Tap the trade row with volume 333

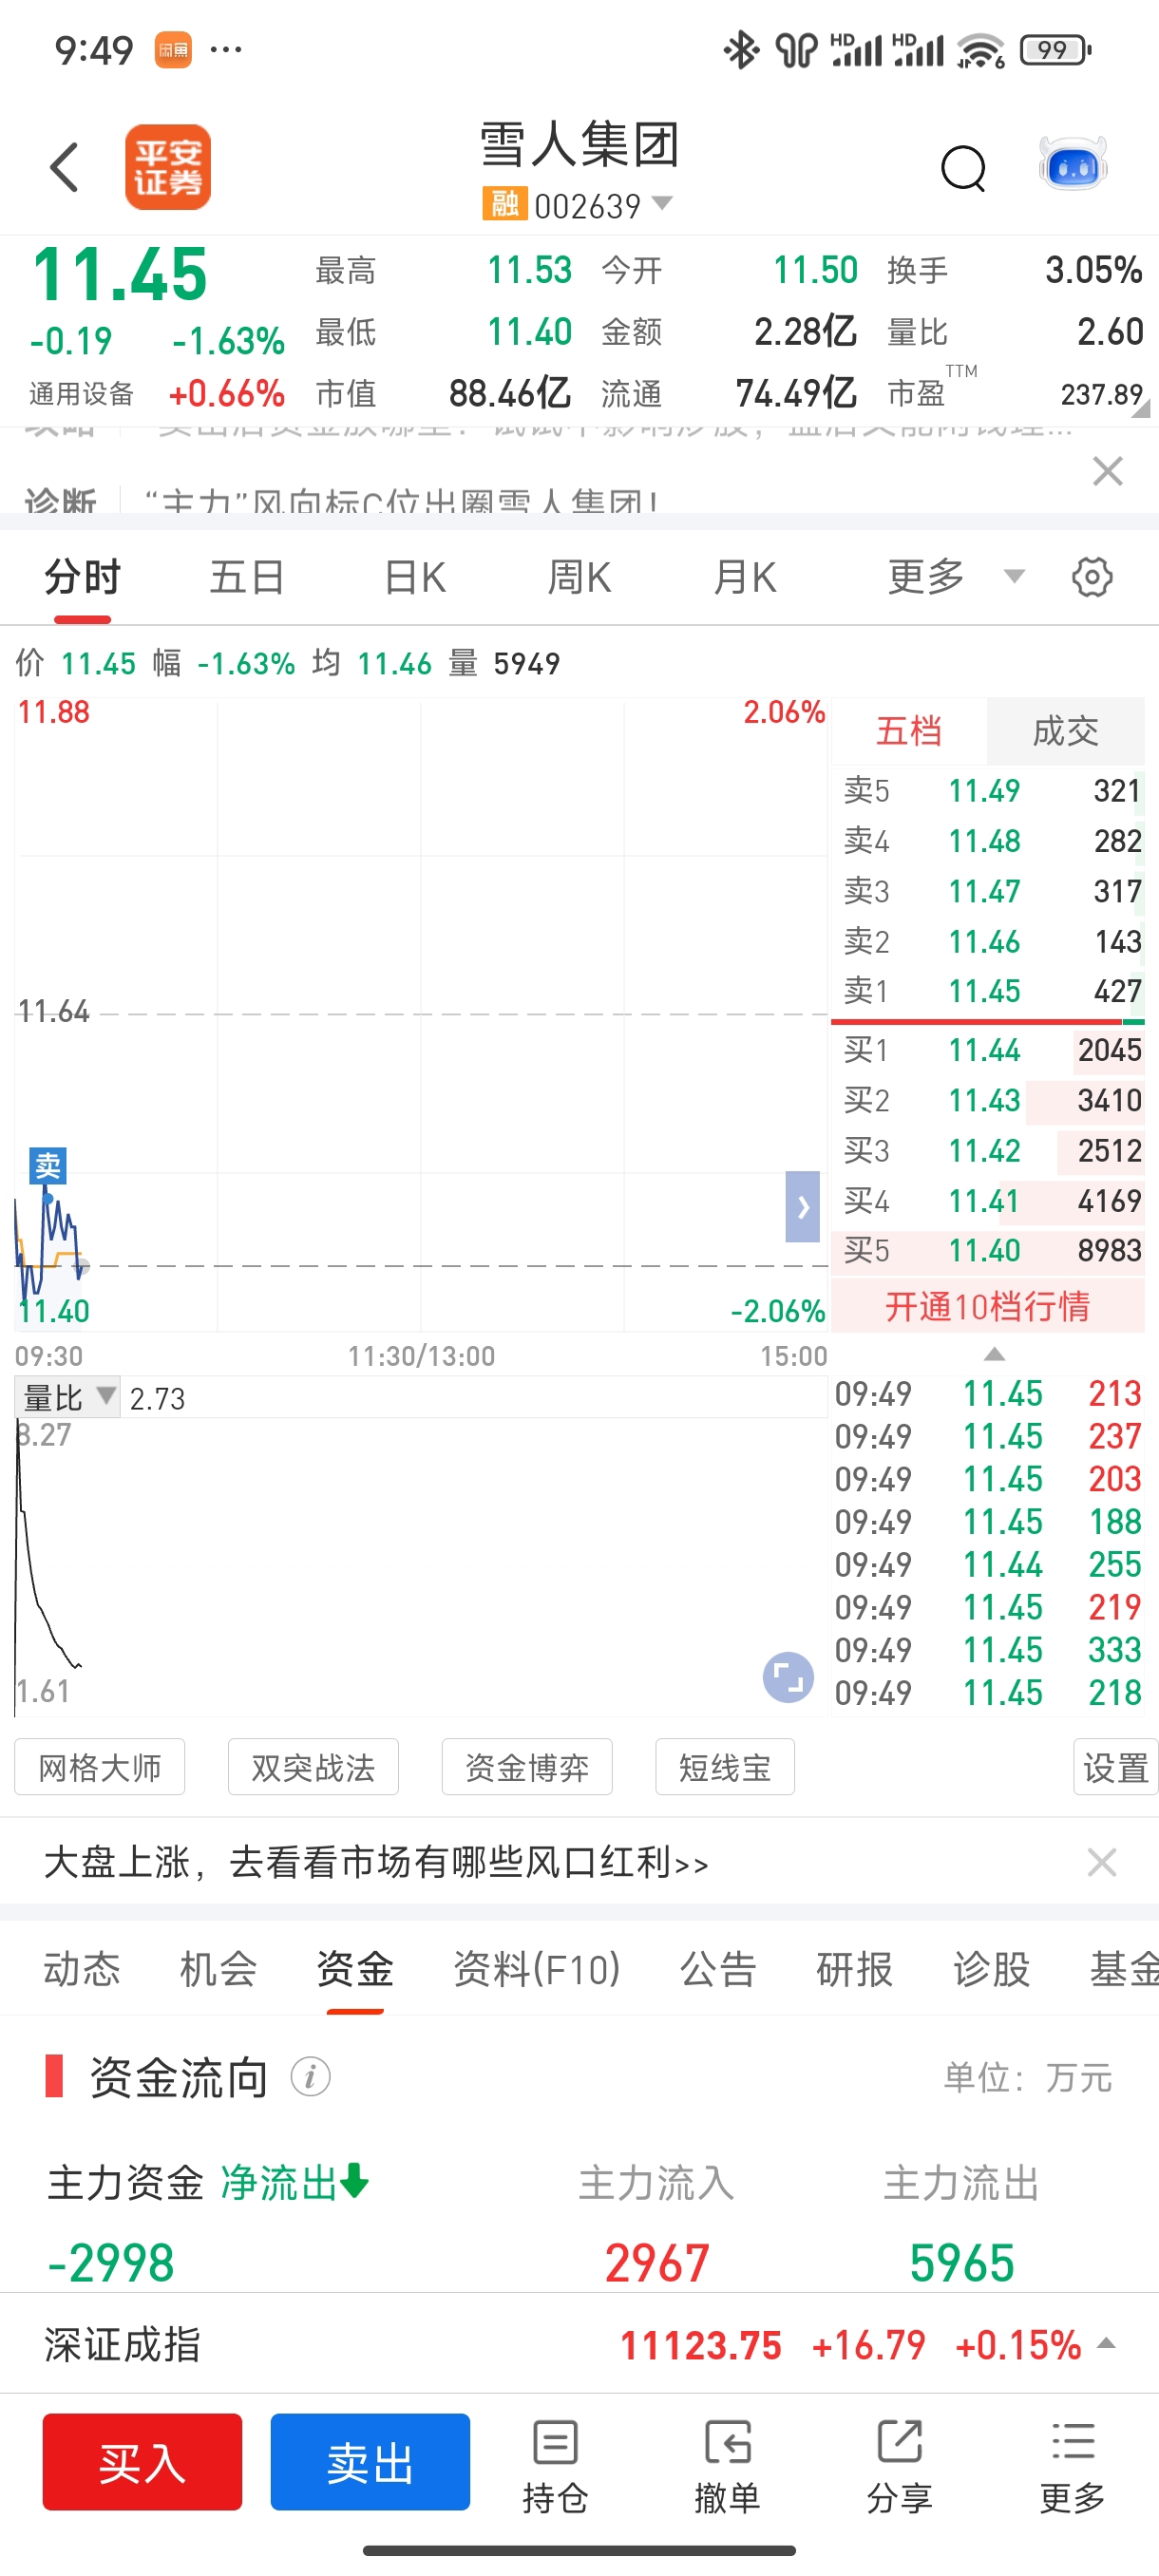[x=987, y=1650]
